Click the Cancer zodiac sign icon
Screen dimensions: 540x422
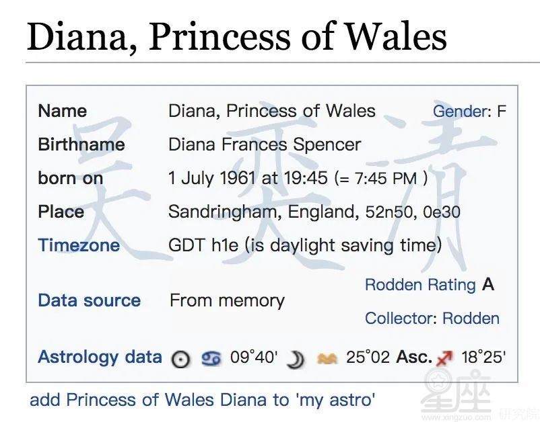point(211,358)
